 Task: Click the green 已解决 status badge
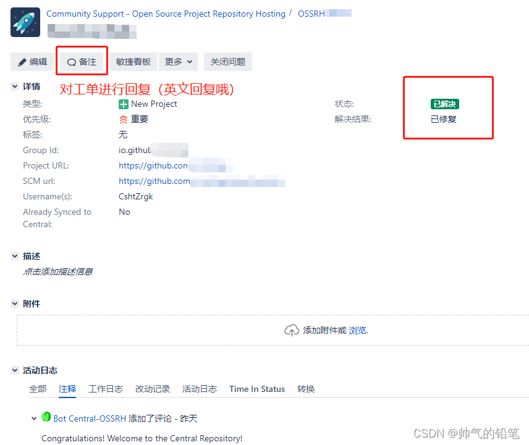coord(444,104)
